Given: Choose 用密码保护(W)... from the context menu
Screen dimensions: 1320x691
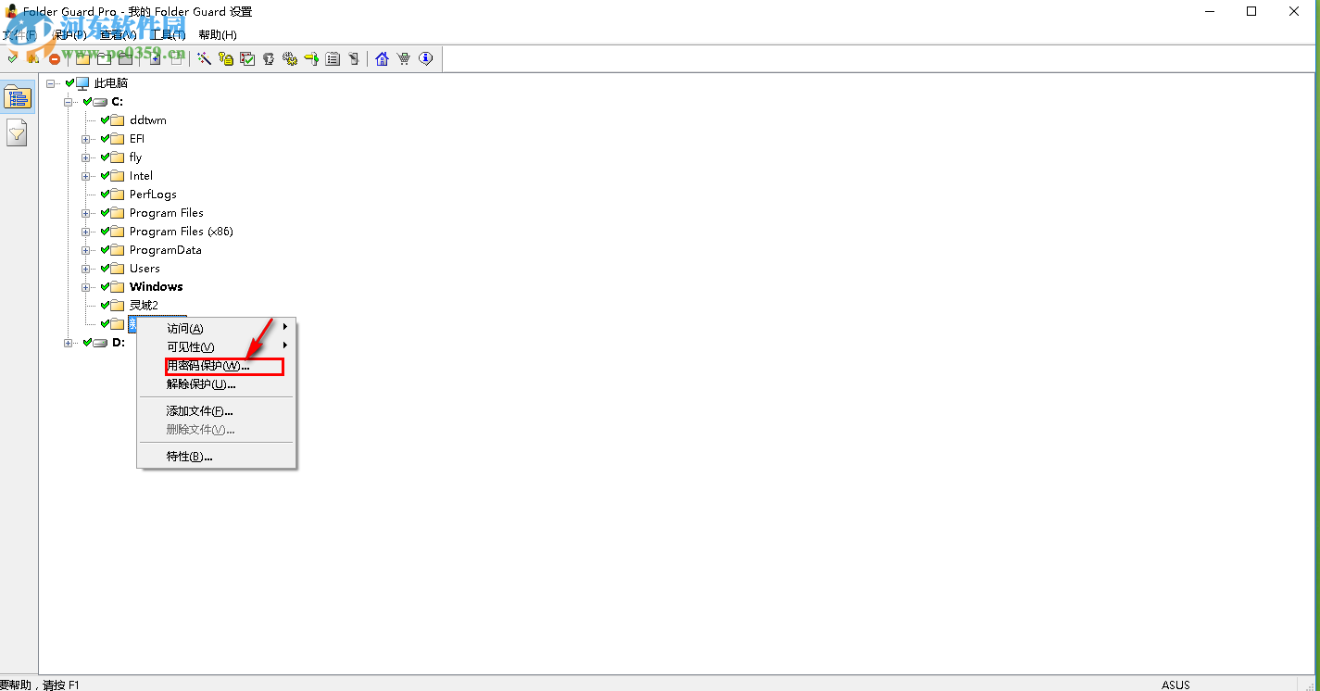Looking at the screenshot, I should pos(217,366).
